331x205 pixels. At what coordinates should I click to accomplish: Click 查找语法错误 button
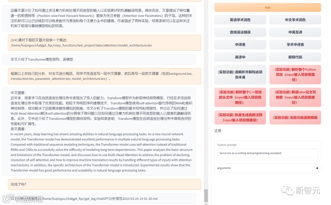coord(240,32)
